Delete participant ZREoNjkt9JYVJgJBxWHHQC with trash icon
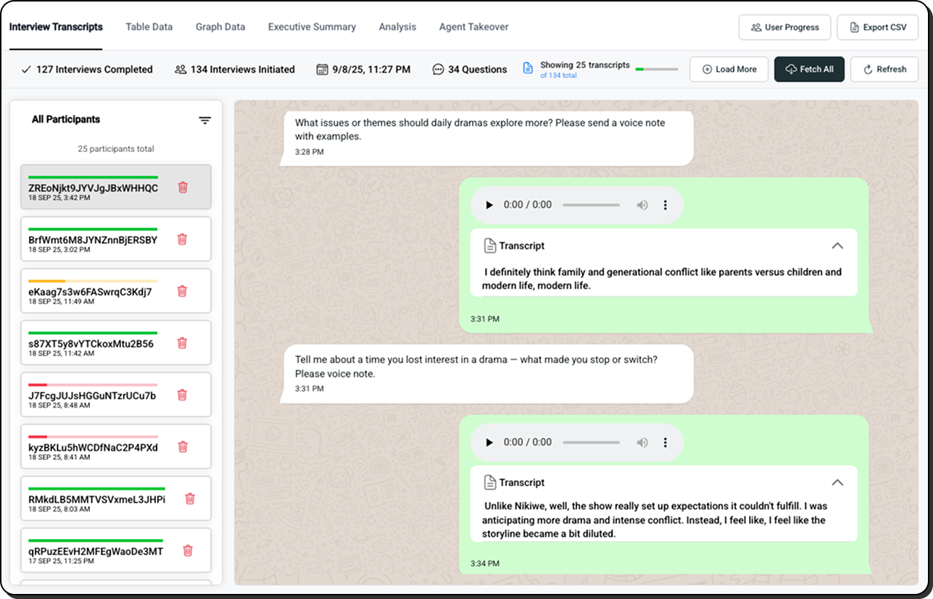The height and width of the screenshot is (599, 933). click(183, 188)
